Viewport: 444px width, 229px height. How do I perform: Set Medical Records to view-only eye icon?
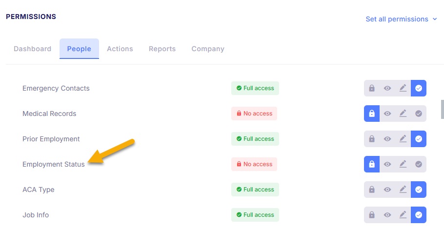pyautogui.click(x=387, y=114)
